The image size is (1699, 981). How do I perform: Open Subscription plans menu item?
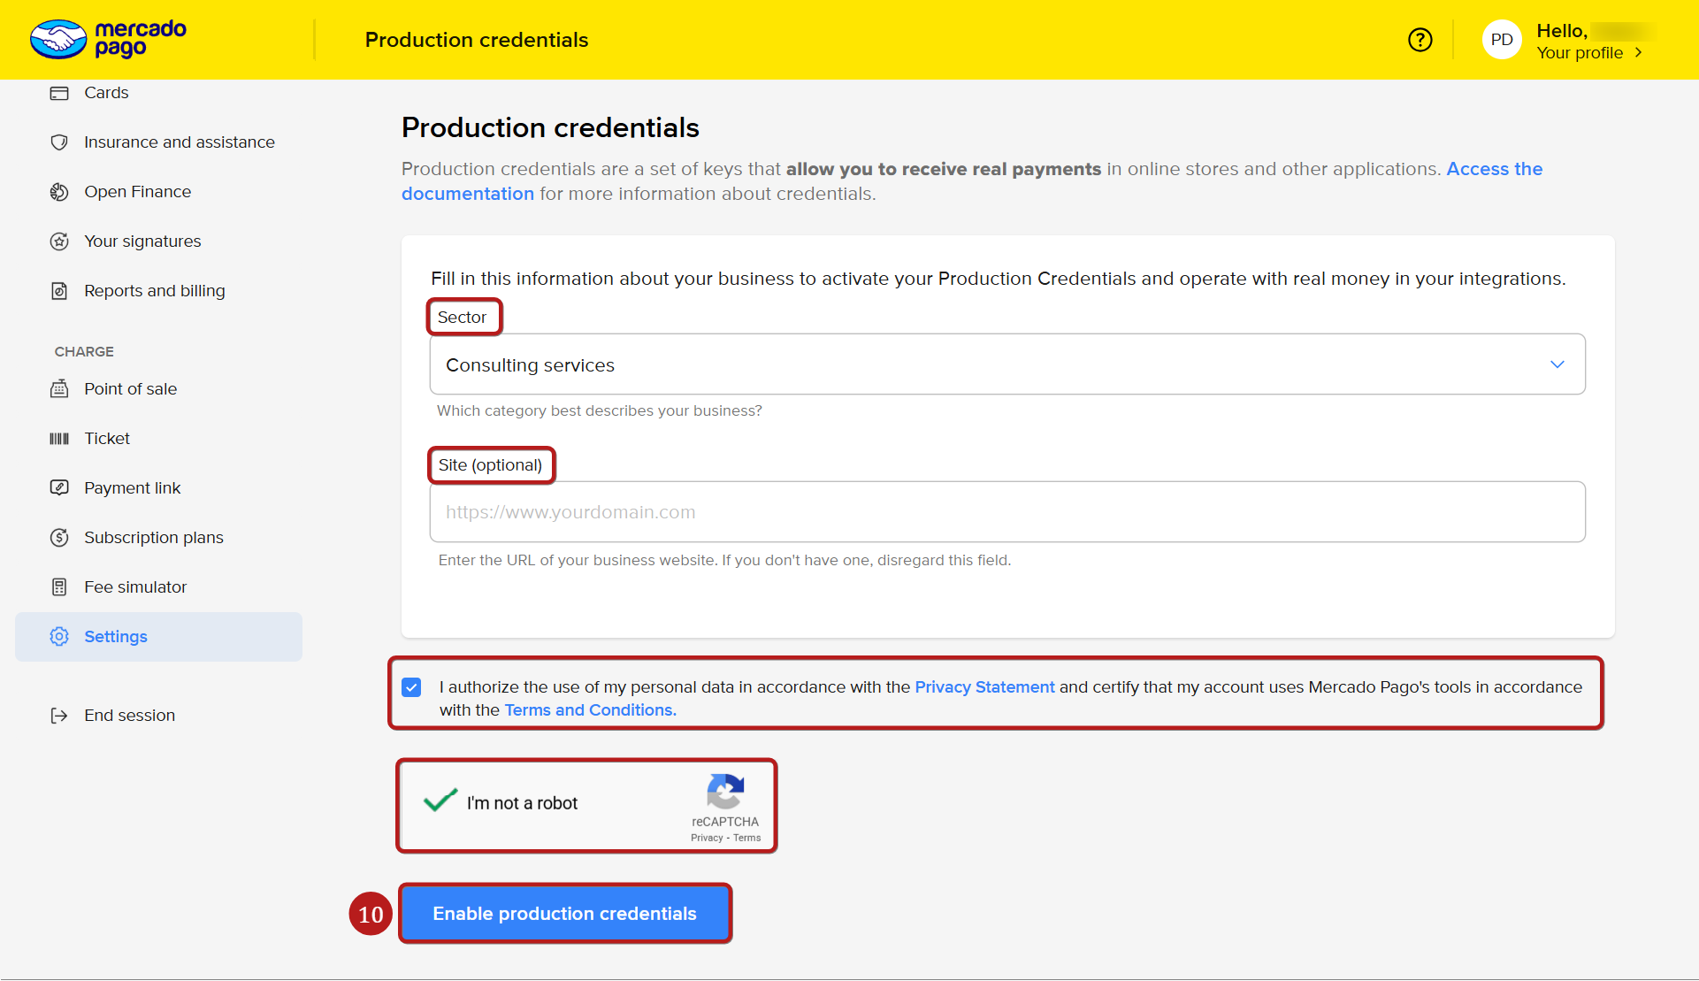coord(153,538)
